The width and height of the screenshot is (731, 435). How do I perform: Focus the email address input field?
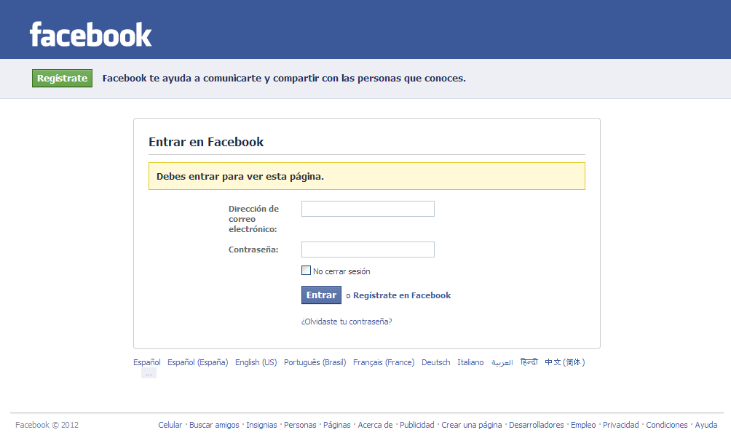click(368, 209)
